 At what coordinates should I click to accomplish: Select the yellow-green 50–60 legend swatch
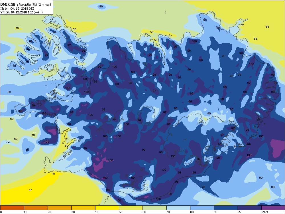131,208
